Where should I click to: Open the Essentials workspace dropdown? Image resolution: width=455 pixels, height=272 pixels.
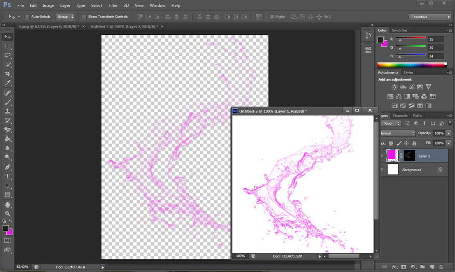pos(430,17)
